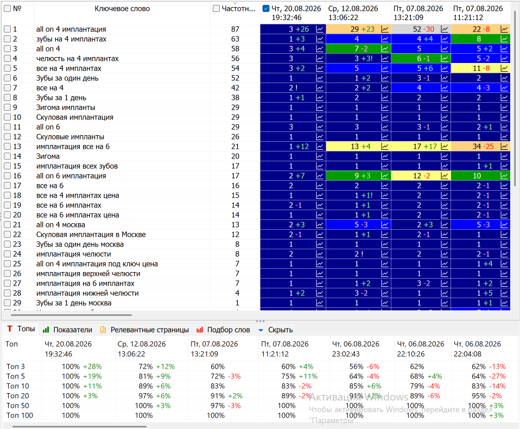Click the keyword table's horizontal scrollbar
The image size is (520, 429).
click(71, 315)
